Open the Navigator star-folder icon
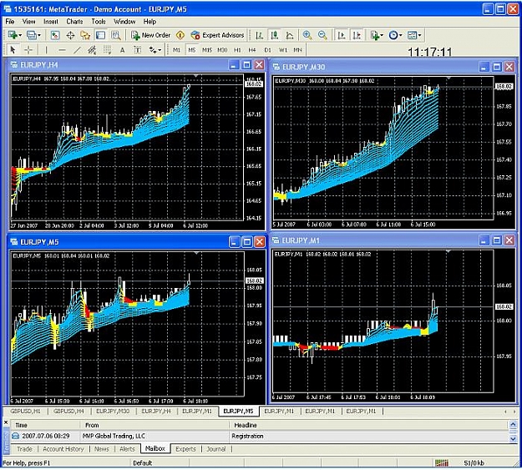The height and width of the screenshot is (470, 522). click(x=85, y=35)
